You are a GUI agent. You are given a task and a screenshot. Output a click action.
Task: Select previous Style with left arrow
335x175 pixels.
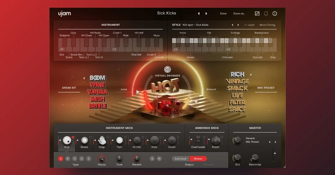click(232, 25)
